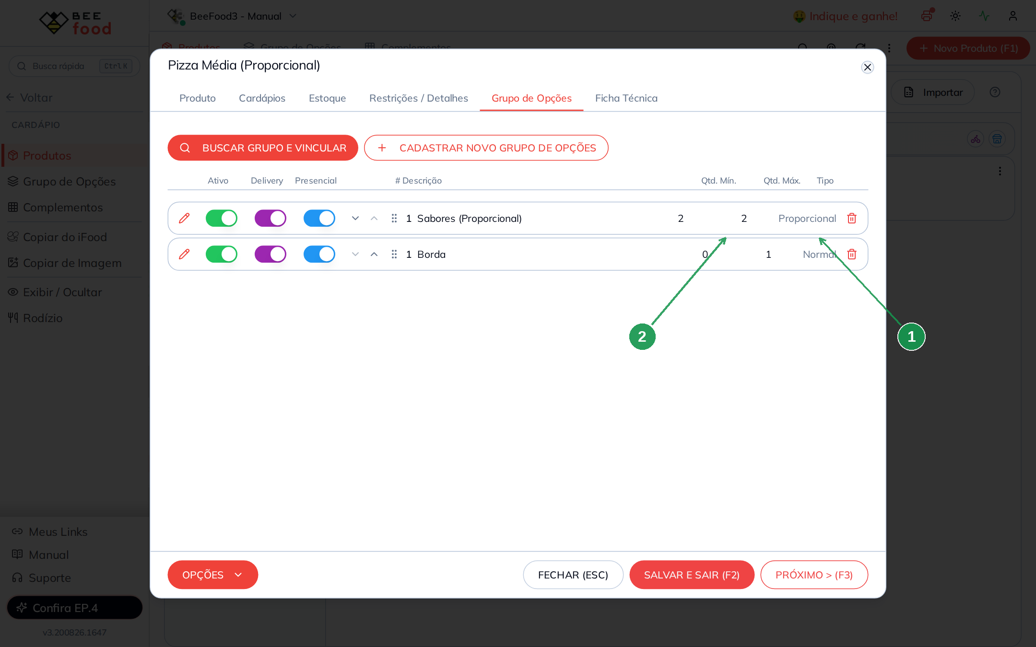Edit Borda group via pencil icon
This screenshot has width=1036, height=647.
[184, 254]
